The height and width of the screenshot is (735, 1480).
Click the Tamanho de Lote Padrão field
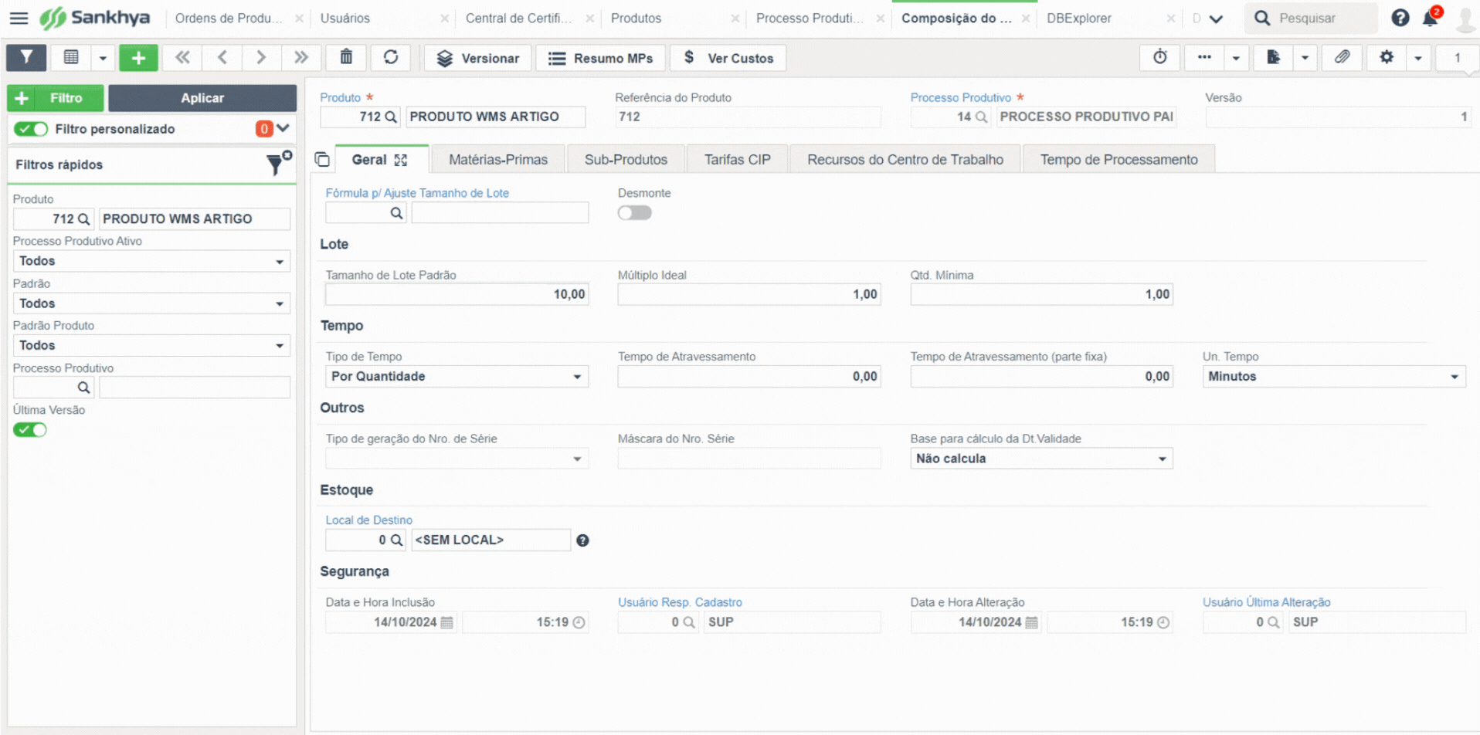click(457, 294)
